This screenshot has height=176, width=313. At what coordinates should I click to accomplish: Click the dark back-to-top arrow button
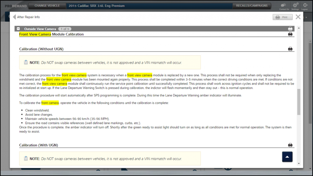click(x=287, y=156)
